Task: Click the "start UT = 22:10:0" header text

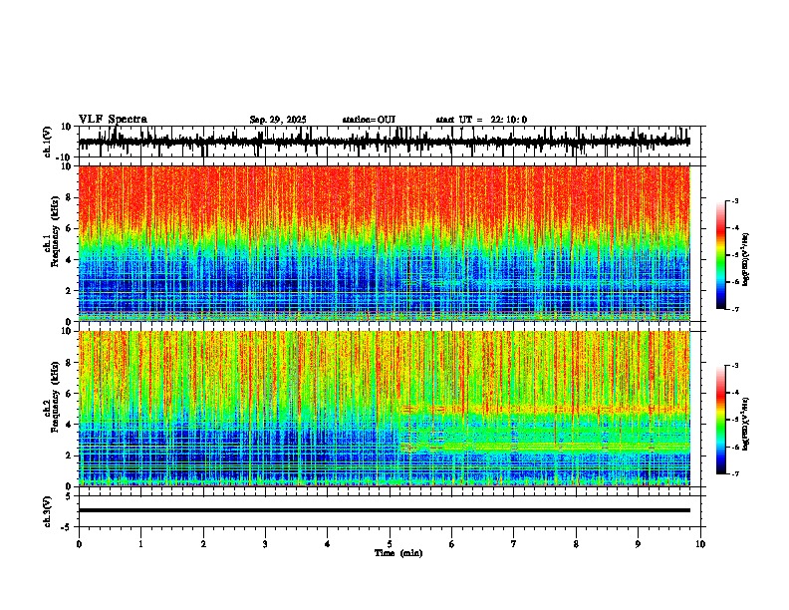Action: [481, 120]
